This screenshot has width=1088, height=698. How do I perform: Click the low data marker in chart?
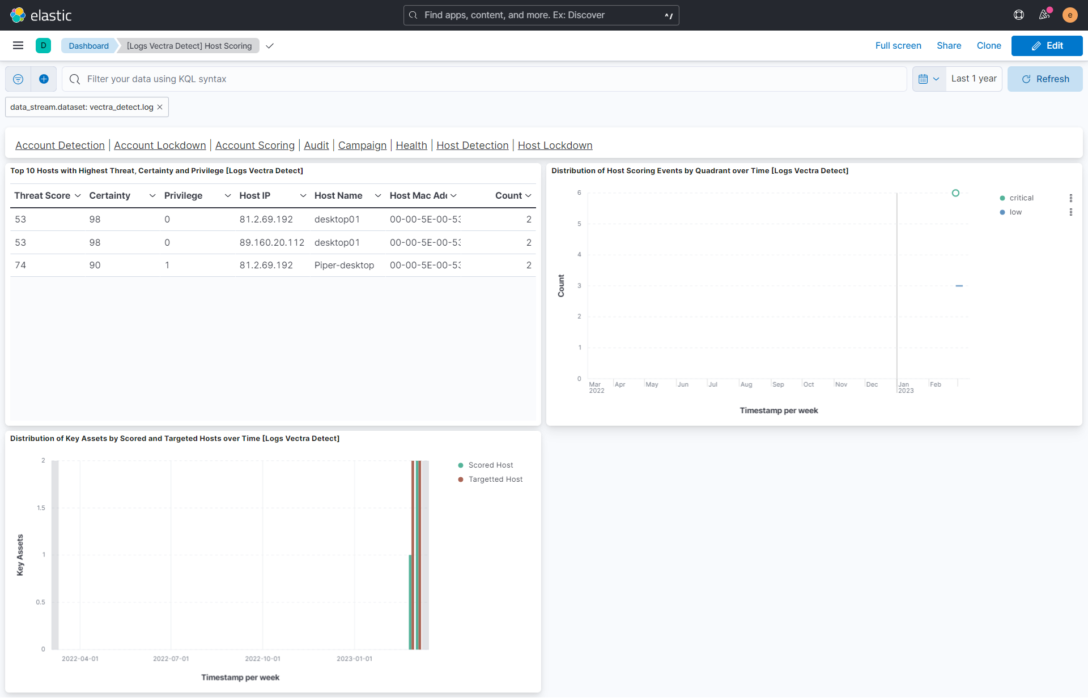click(959, 286)
